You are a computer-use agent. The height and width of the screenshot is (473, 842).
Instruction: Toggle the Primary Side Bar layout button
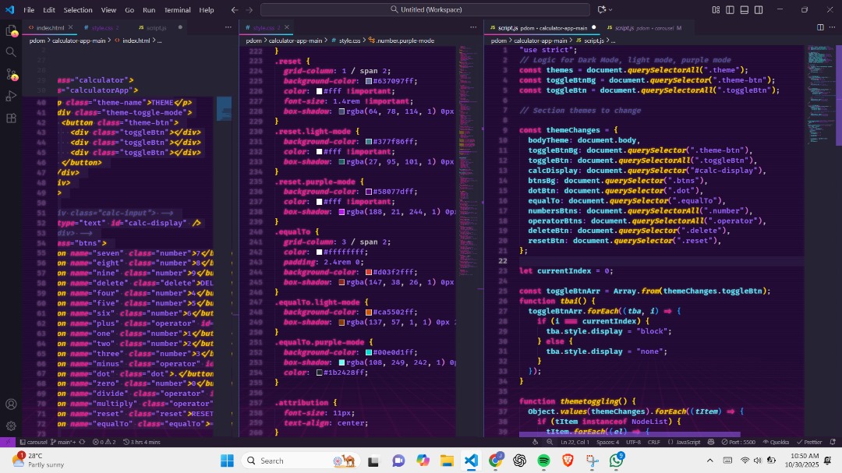pos(731,9)
